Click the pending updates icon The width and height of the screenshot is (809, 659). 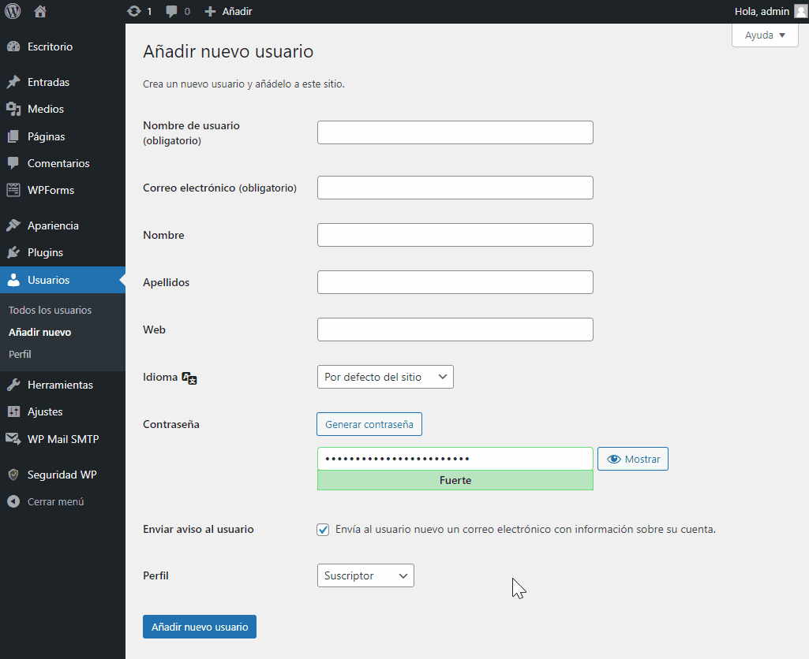point(134,12)
